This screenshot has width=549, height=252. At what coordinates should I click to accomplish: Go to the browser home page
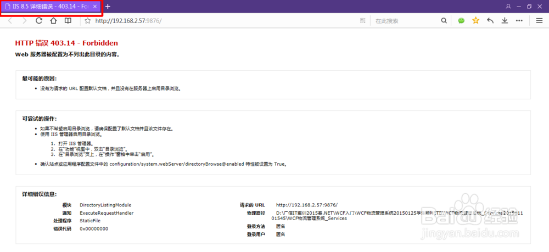[53, 21]
